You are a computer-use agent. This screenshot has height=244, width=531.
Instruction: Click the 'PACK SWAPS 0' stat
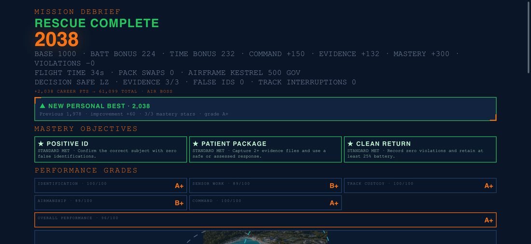coord(146,73)
